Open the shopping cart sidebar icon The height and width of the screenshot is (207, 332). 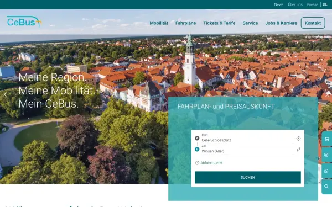(x=326, y=139)
